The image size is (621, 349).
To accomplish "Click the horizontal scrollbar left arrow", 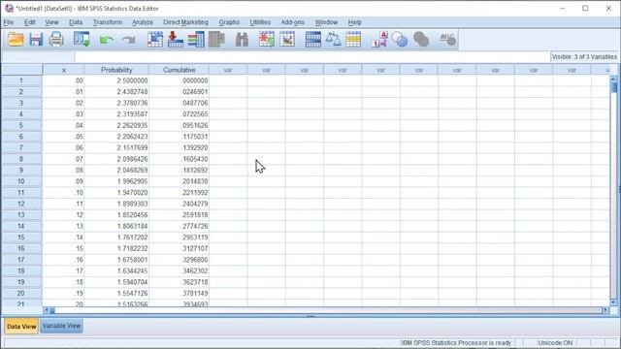I will click(47, 310).
